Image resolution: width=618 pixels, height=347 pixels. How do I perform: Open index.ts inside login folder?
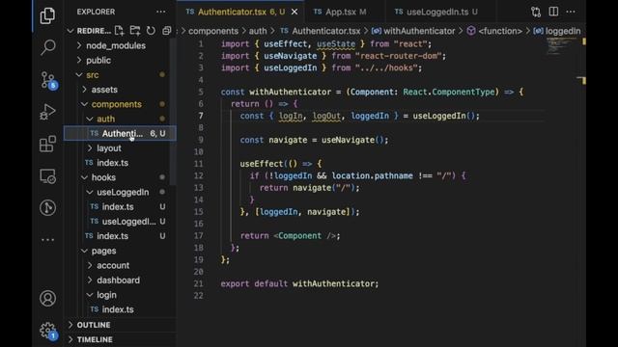tap(118, 309)
